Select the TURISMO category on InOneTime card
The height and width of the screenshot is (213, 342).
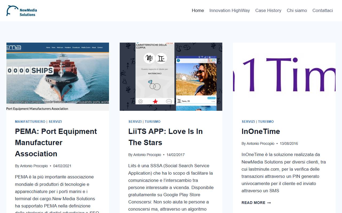coord(266,121)
